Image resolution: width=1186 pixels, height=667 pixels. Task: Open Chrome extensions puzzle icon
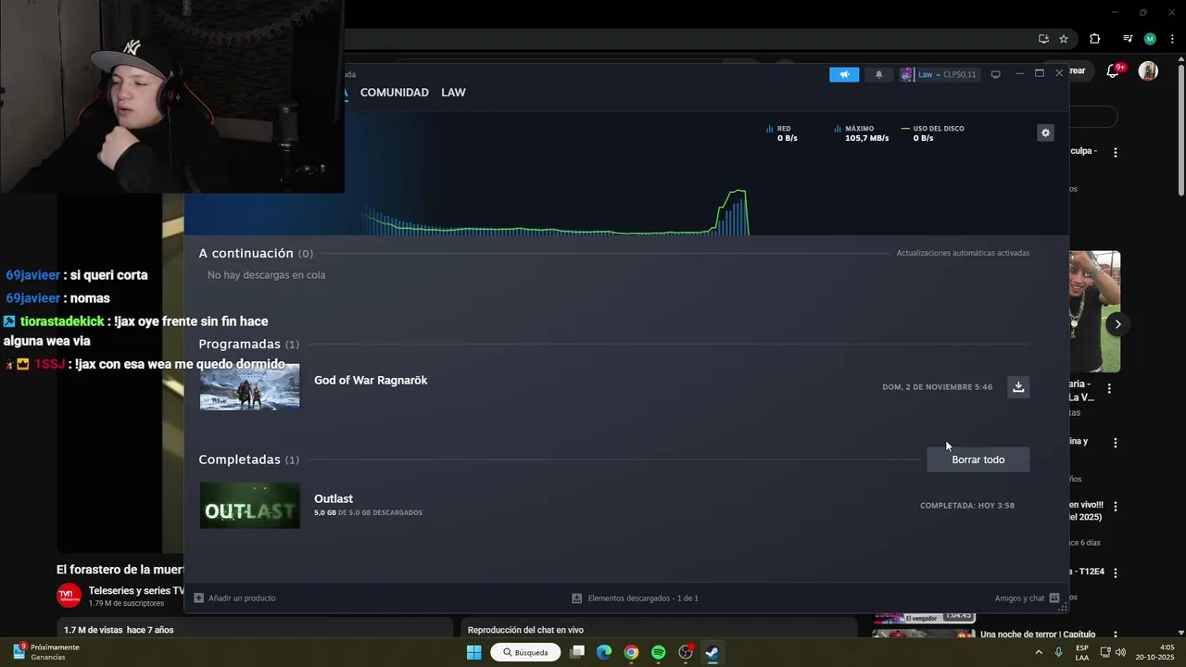pyautogui.click(x=1094, y=39)
